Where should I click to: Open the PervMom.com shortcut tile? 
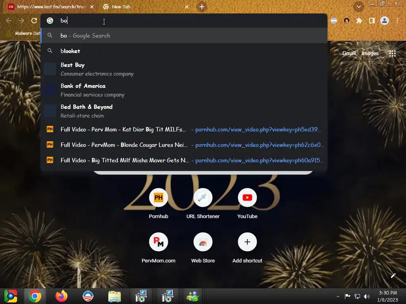[x=159, y=248]
